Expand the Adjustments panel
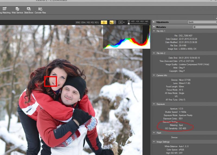Image resolution: width=217 pixels, height=155 pixels. click(154, 22)
